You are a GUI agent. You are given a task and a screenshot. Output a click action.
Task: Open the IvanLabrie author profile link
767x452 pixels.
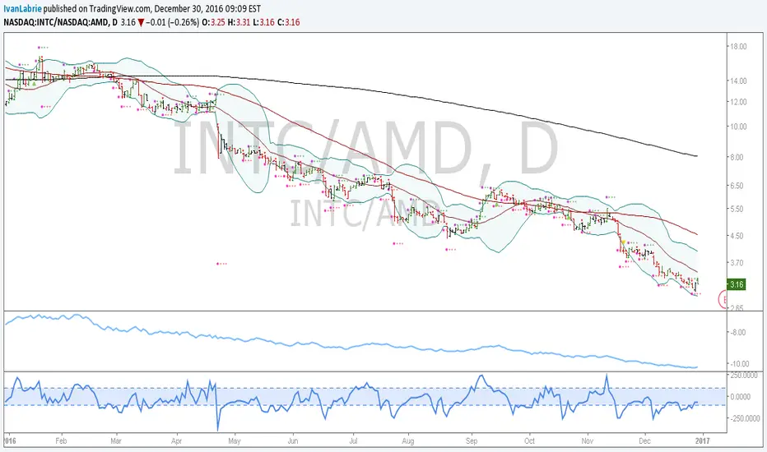tap(22, 9)
